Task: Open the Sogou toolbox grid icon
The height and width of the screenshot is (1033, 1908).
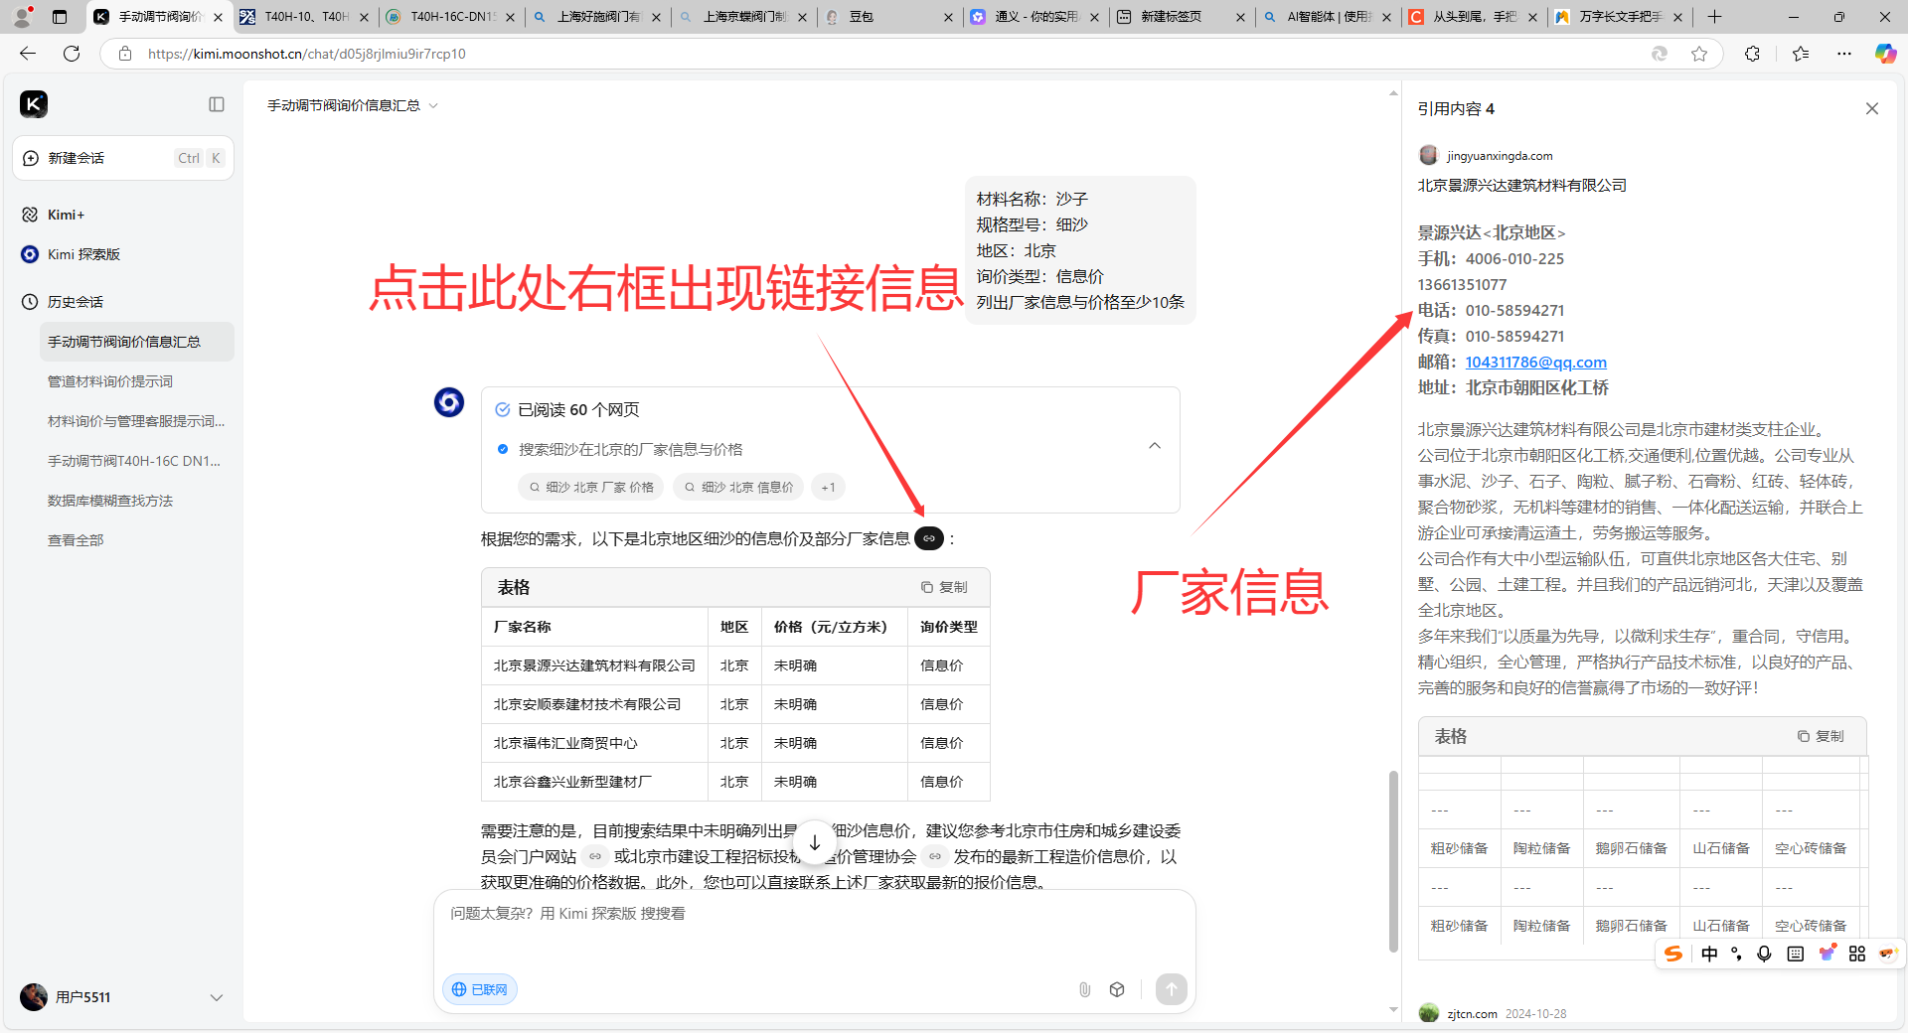Action: point(1857,954)
